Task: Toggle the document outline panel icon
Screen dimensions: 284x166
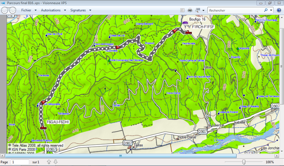Action: [182, 10]
